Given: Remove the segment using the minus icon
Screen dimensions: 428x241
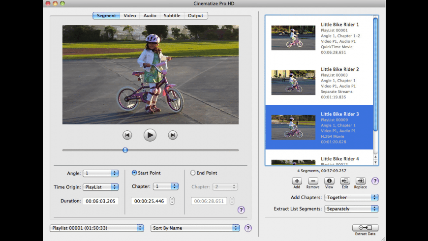Looking at the screenshot, I should click(313, 181).
